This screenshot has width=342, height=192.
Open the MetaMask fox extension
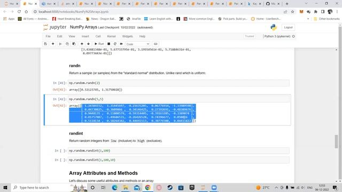click(x=301, y=12)
